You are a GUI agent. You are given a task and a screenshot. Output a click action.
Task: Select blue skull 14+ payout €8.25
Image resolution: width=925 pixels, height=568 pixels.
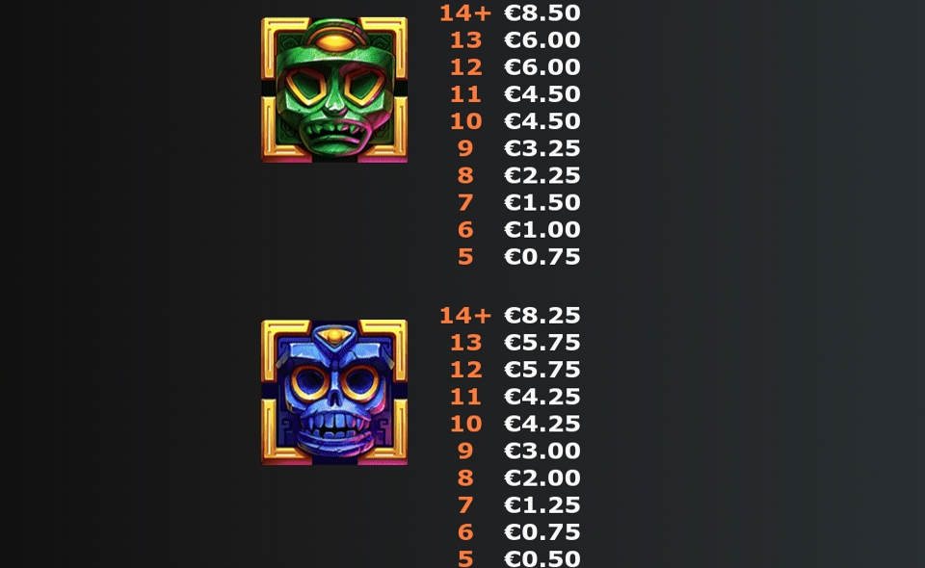tap(542, 315)
